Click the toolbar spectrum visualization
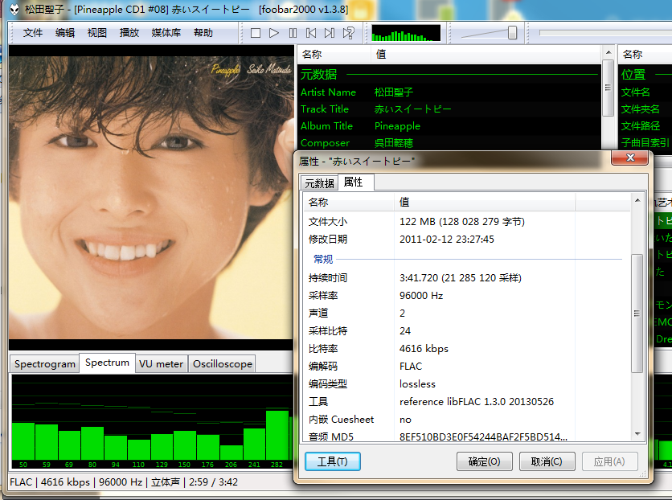This screenshot has height=500, width=672. pos(405,33)
